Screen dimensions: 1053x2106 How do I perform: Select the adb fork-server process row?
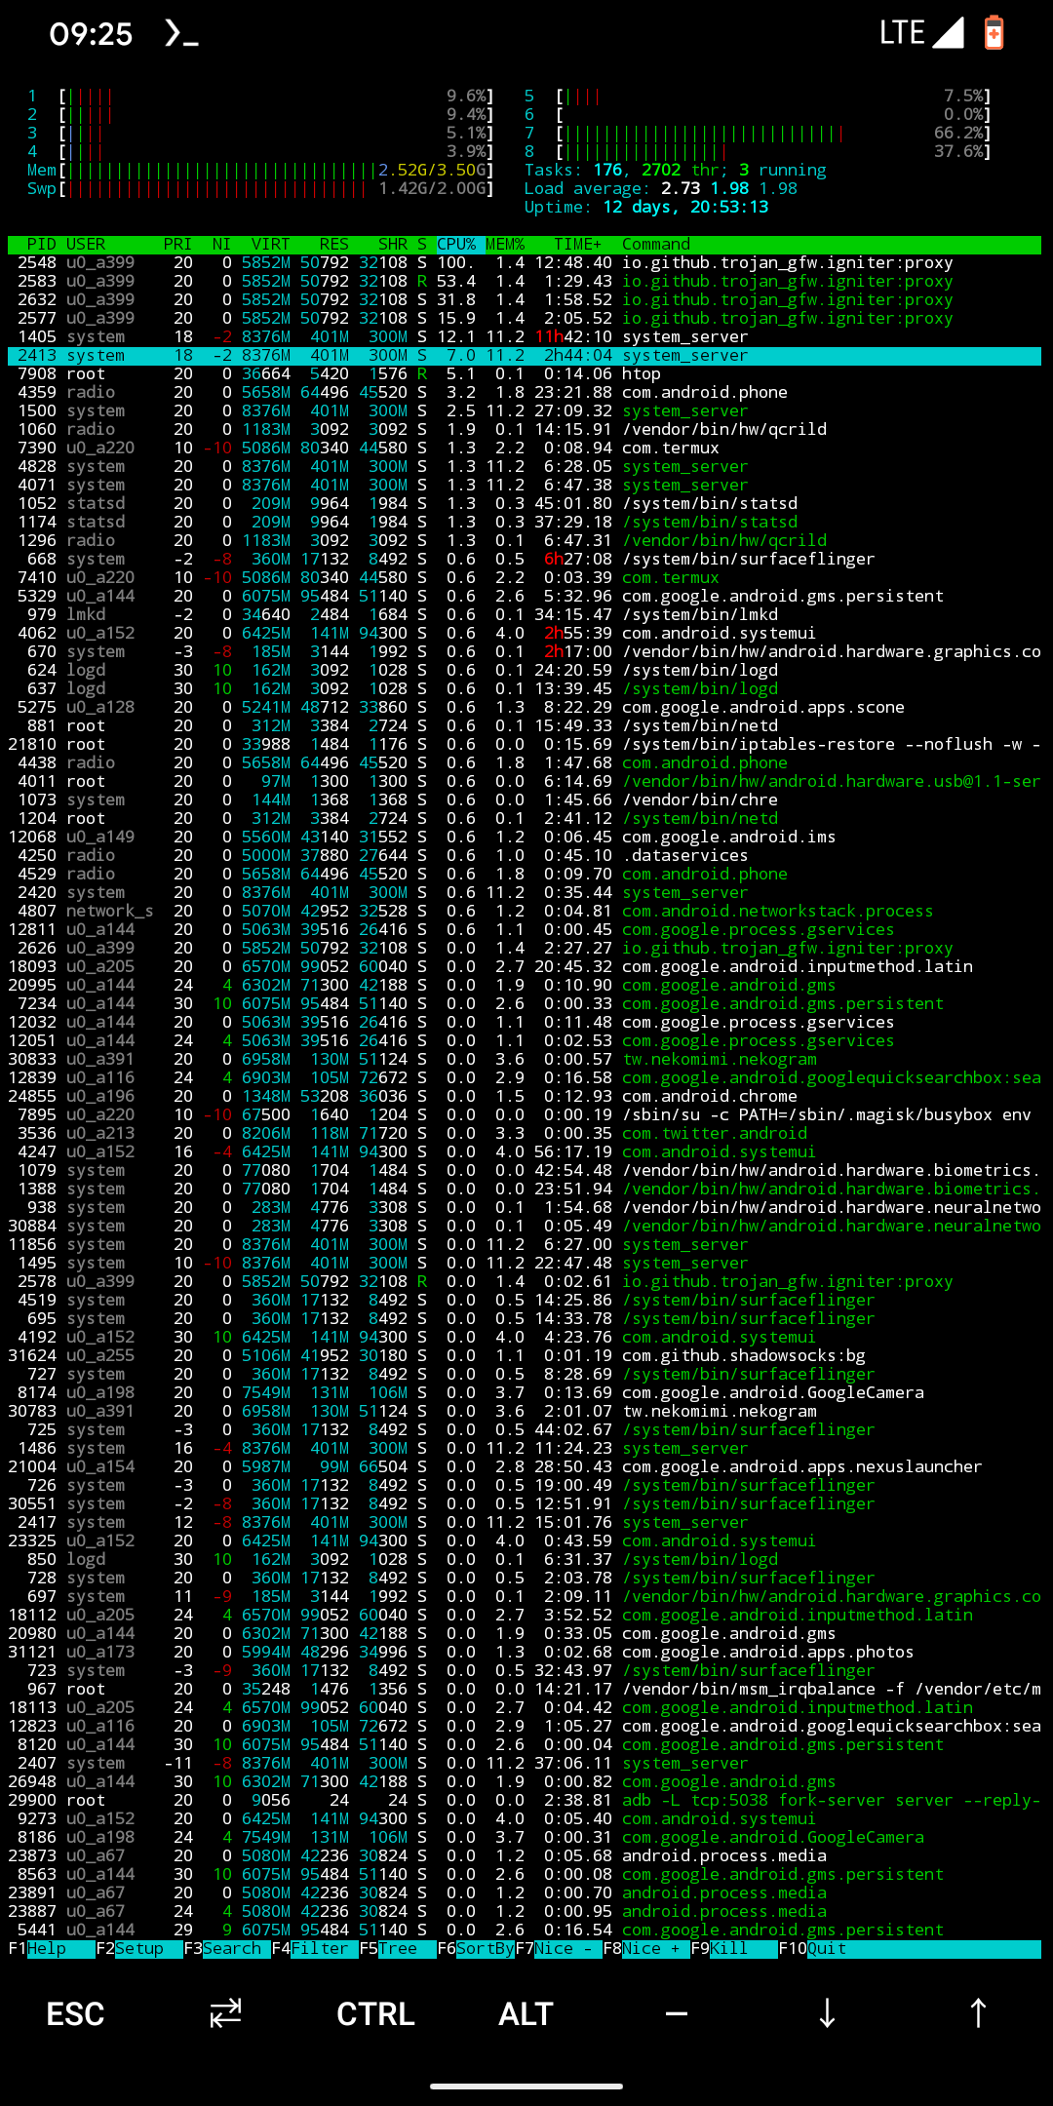525,1801
